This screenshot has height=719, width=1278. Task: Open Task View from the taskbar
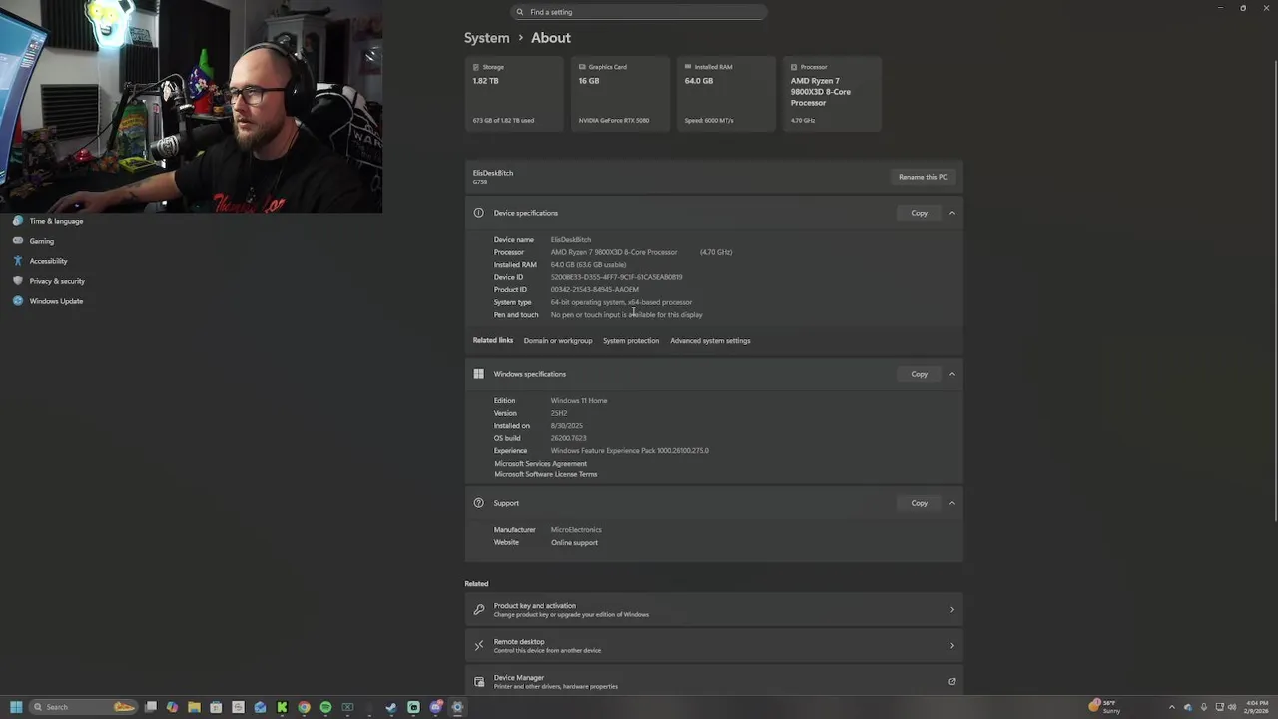[151, 707]
